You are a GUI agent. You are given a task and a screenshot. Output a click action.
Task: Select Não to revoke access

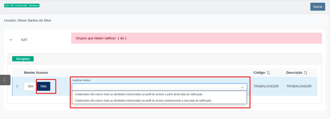(43, 86)
